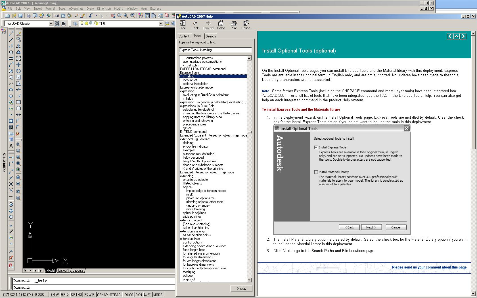Click the Undo arrow in toolbar

[91, 16]
